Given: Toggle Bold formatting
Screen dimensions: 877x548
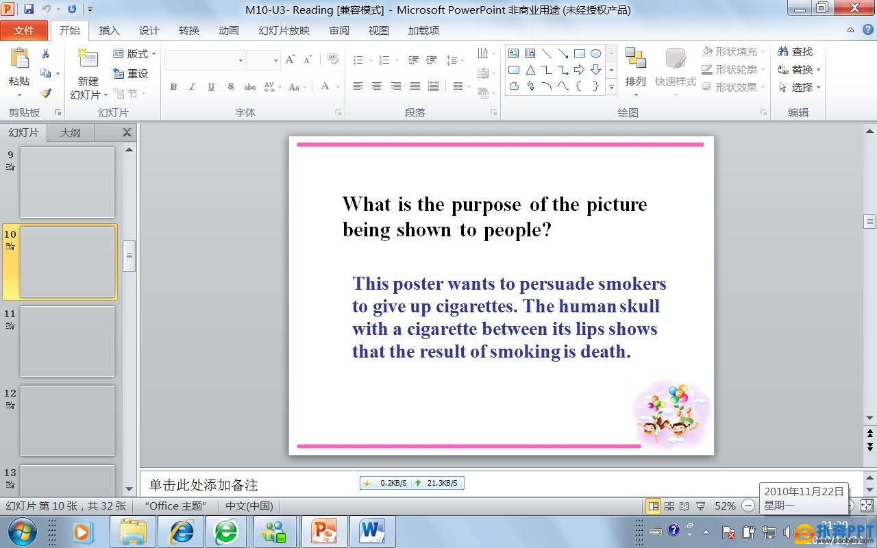Looking at the screenshot, I should click(x=173, y=86).
